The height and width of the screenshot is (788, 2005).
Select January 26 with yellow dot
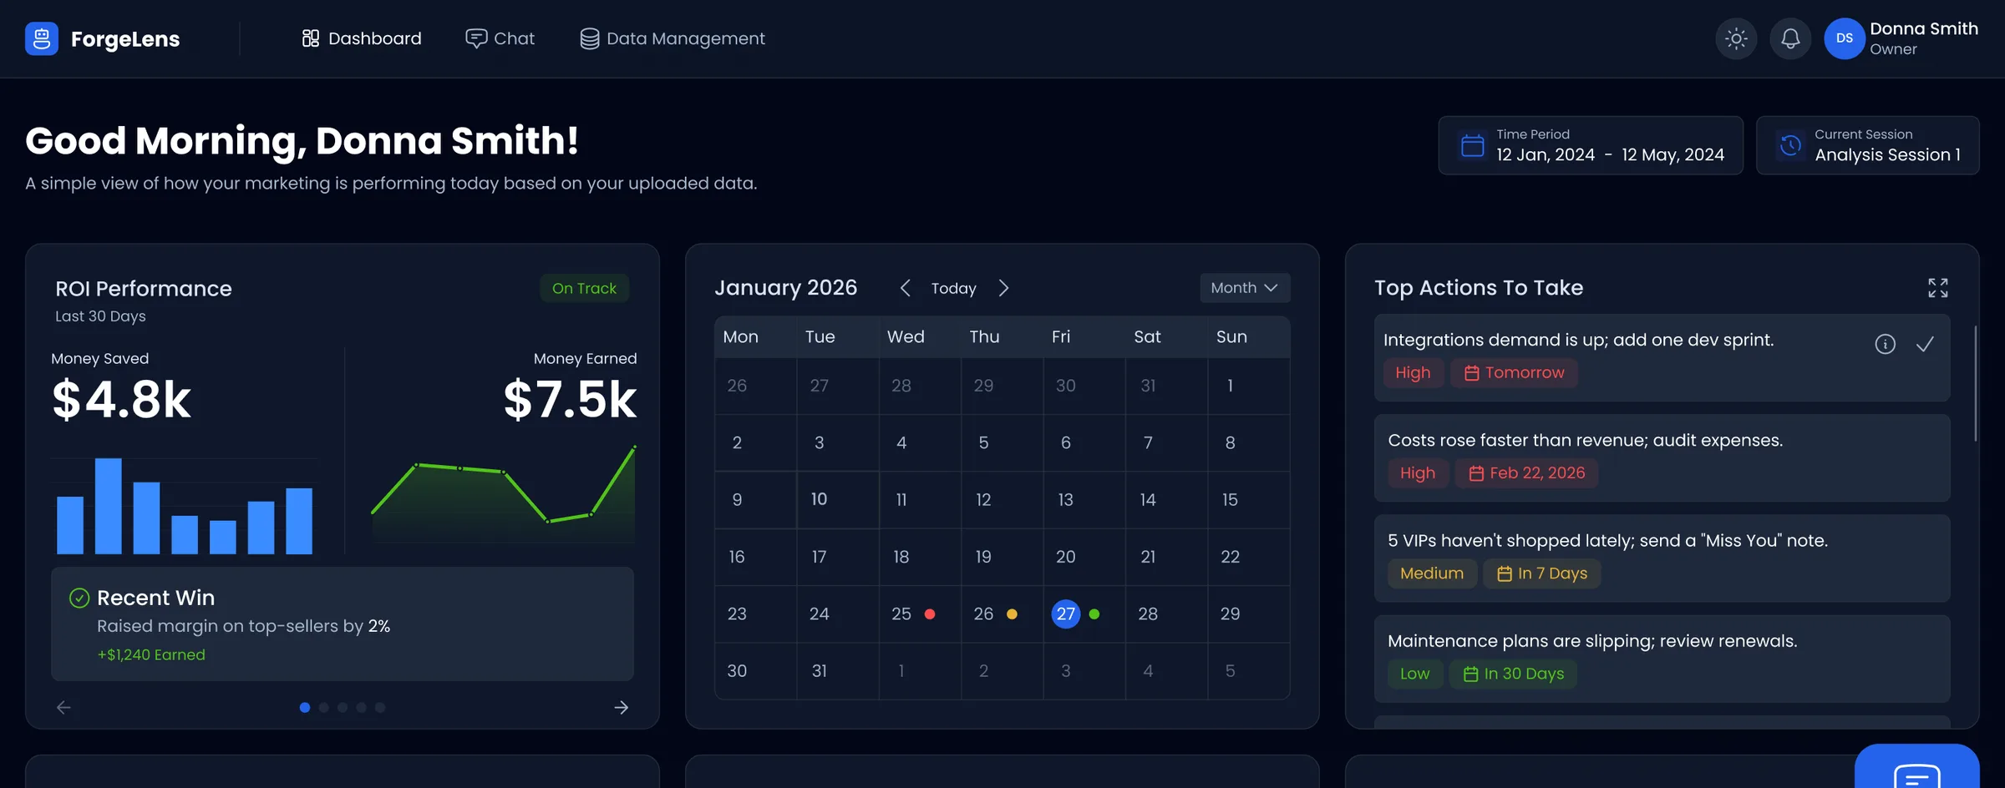click(1002, 614)
